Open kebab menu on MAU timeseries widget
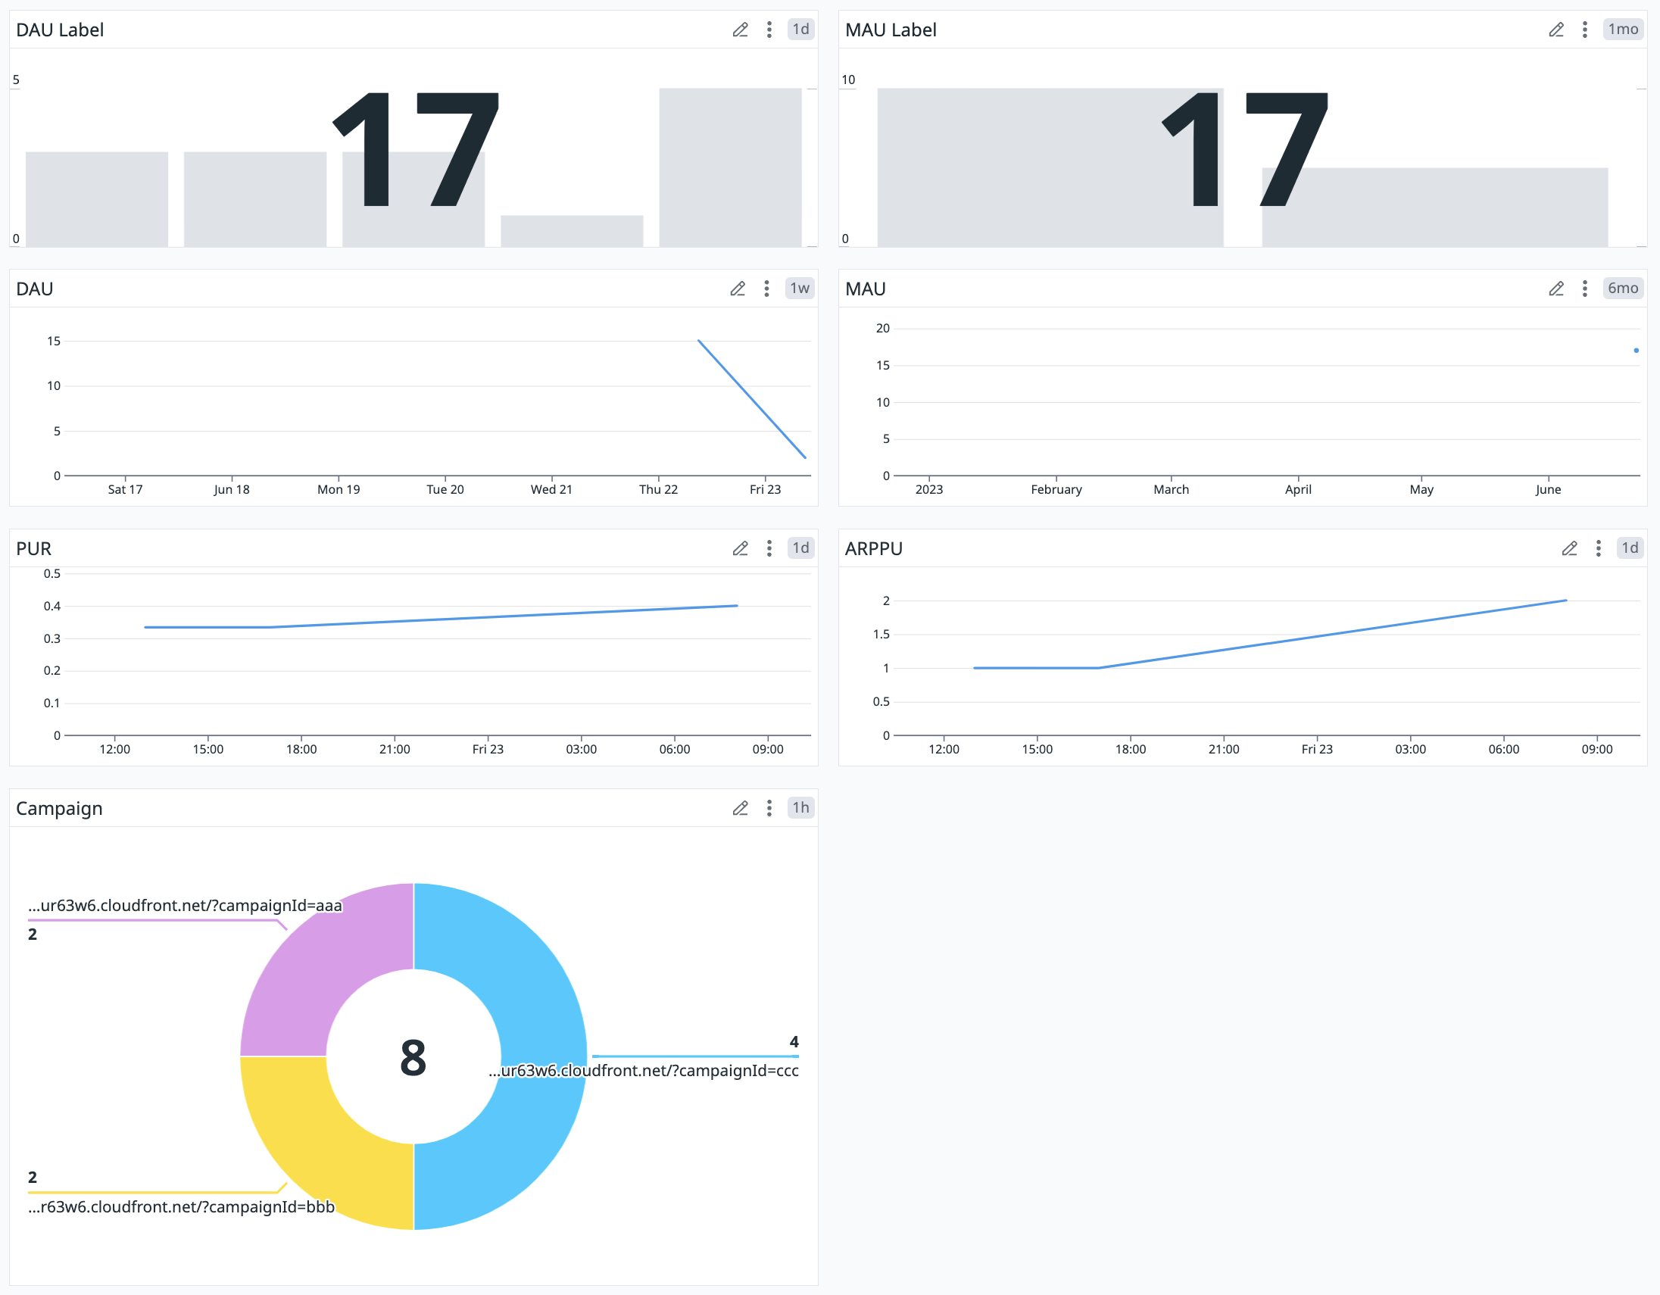 (1584, 289)
